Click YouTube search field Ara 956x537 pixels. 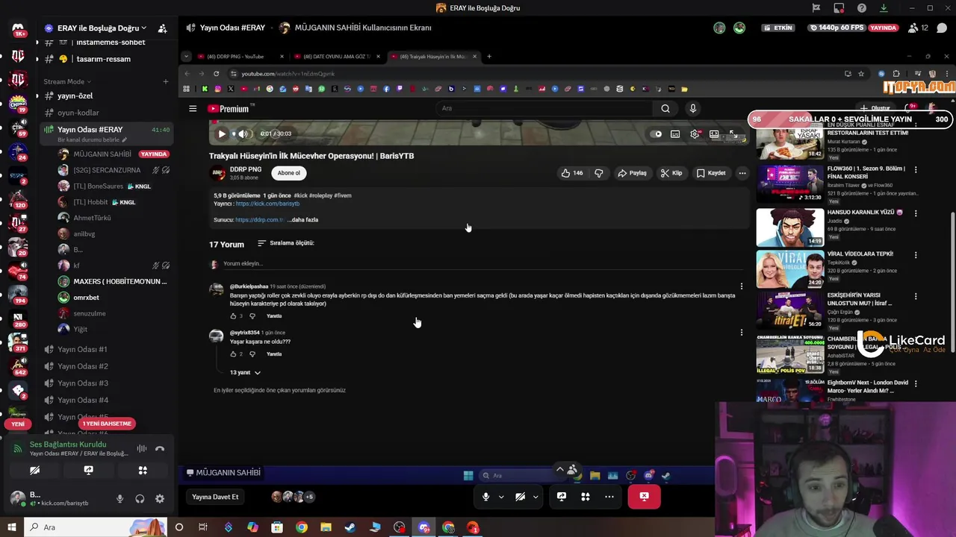[x=545, y=109]
